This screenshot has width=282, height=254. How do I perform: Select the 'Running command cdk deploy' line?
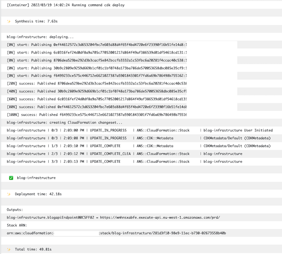66,5
